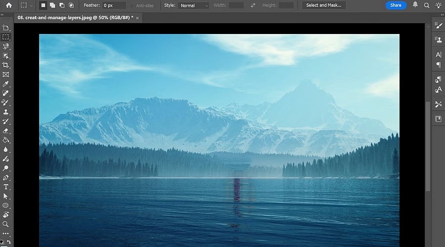The height and width of the screenshot is (247, 445).
Task: Open notifications bell
Action: pyautogui.click(x=415, y=4)
